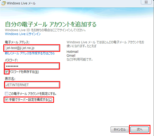The image size is (154, 136).
Task: Open the Windows Live にサインイン link
Action: click(23, 34)
